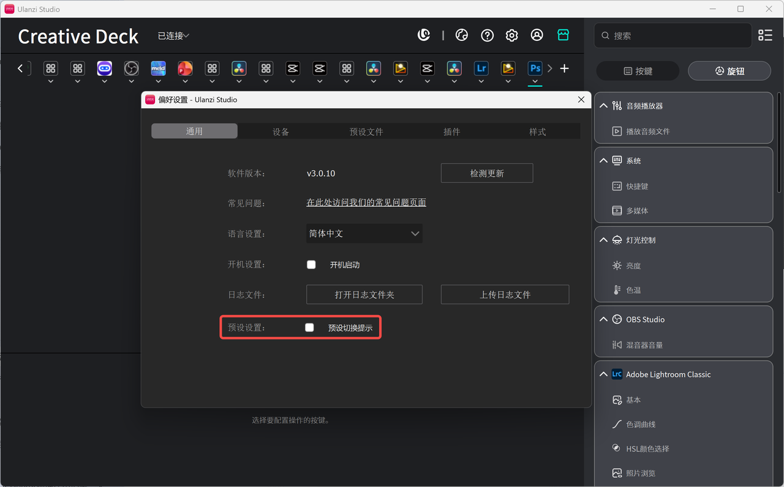The width and height of the screenshot is (784, 487).
Task: Open the FAQ page link
Action: [x=366, y=203]
